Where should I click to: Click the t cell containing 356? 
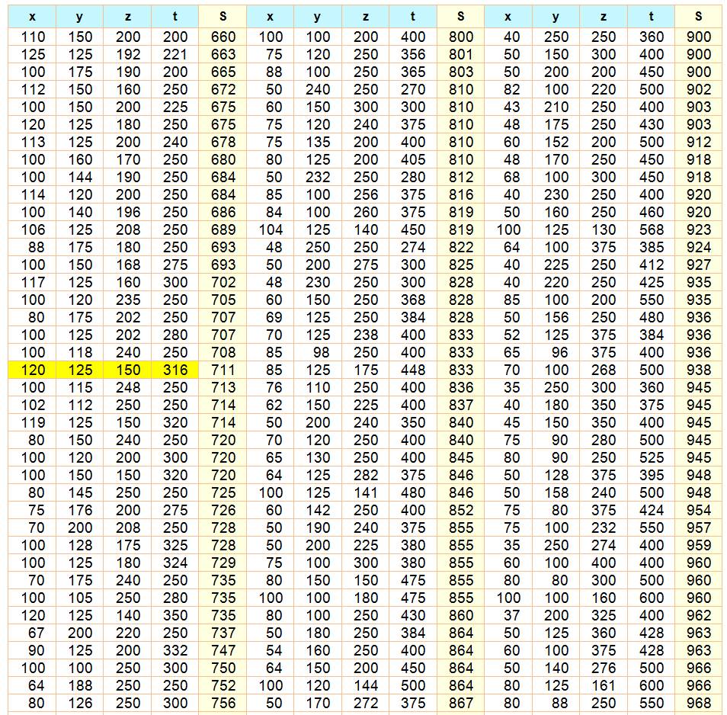pyautogui.click(x=413, y=54)
